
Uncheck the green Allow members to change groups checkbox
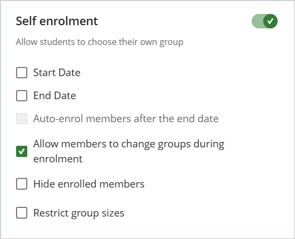coord(21,151)
